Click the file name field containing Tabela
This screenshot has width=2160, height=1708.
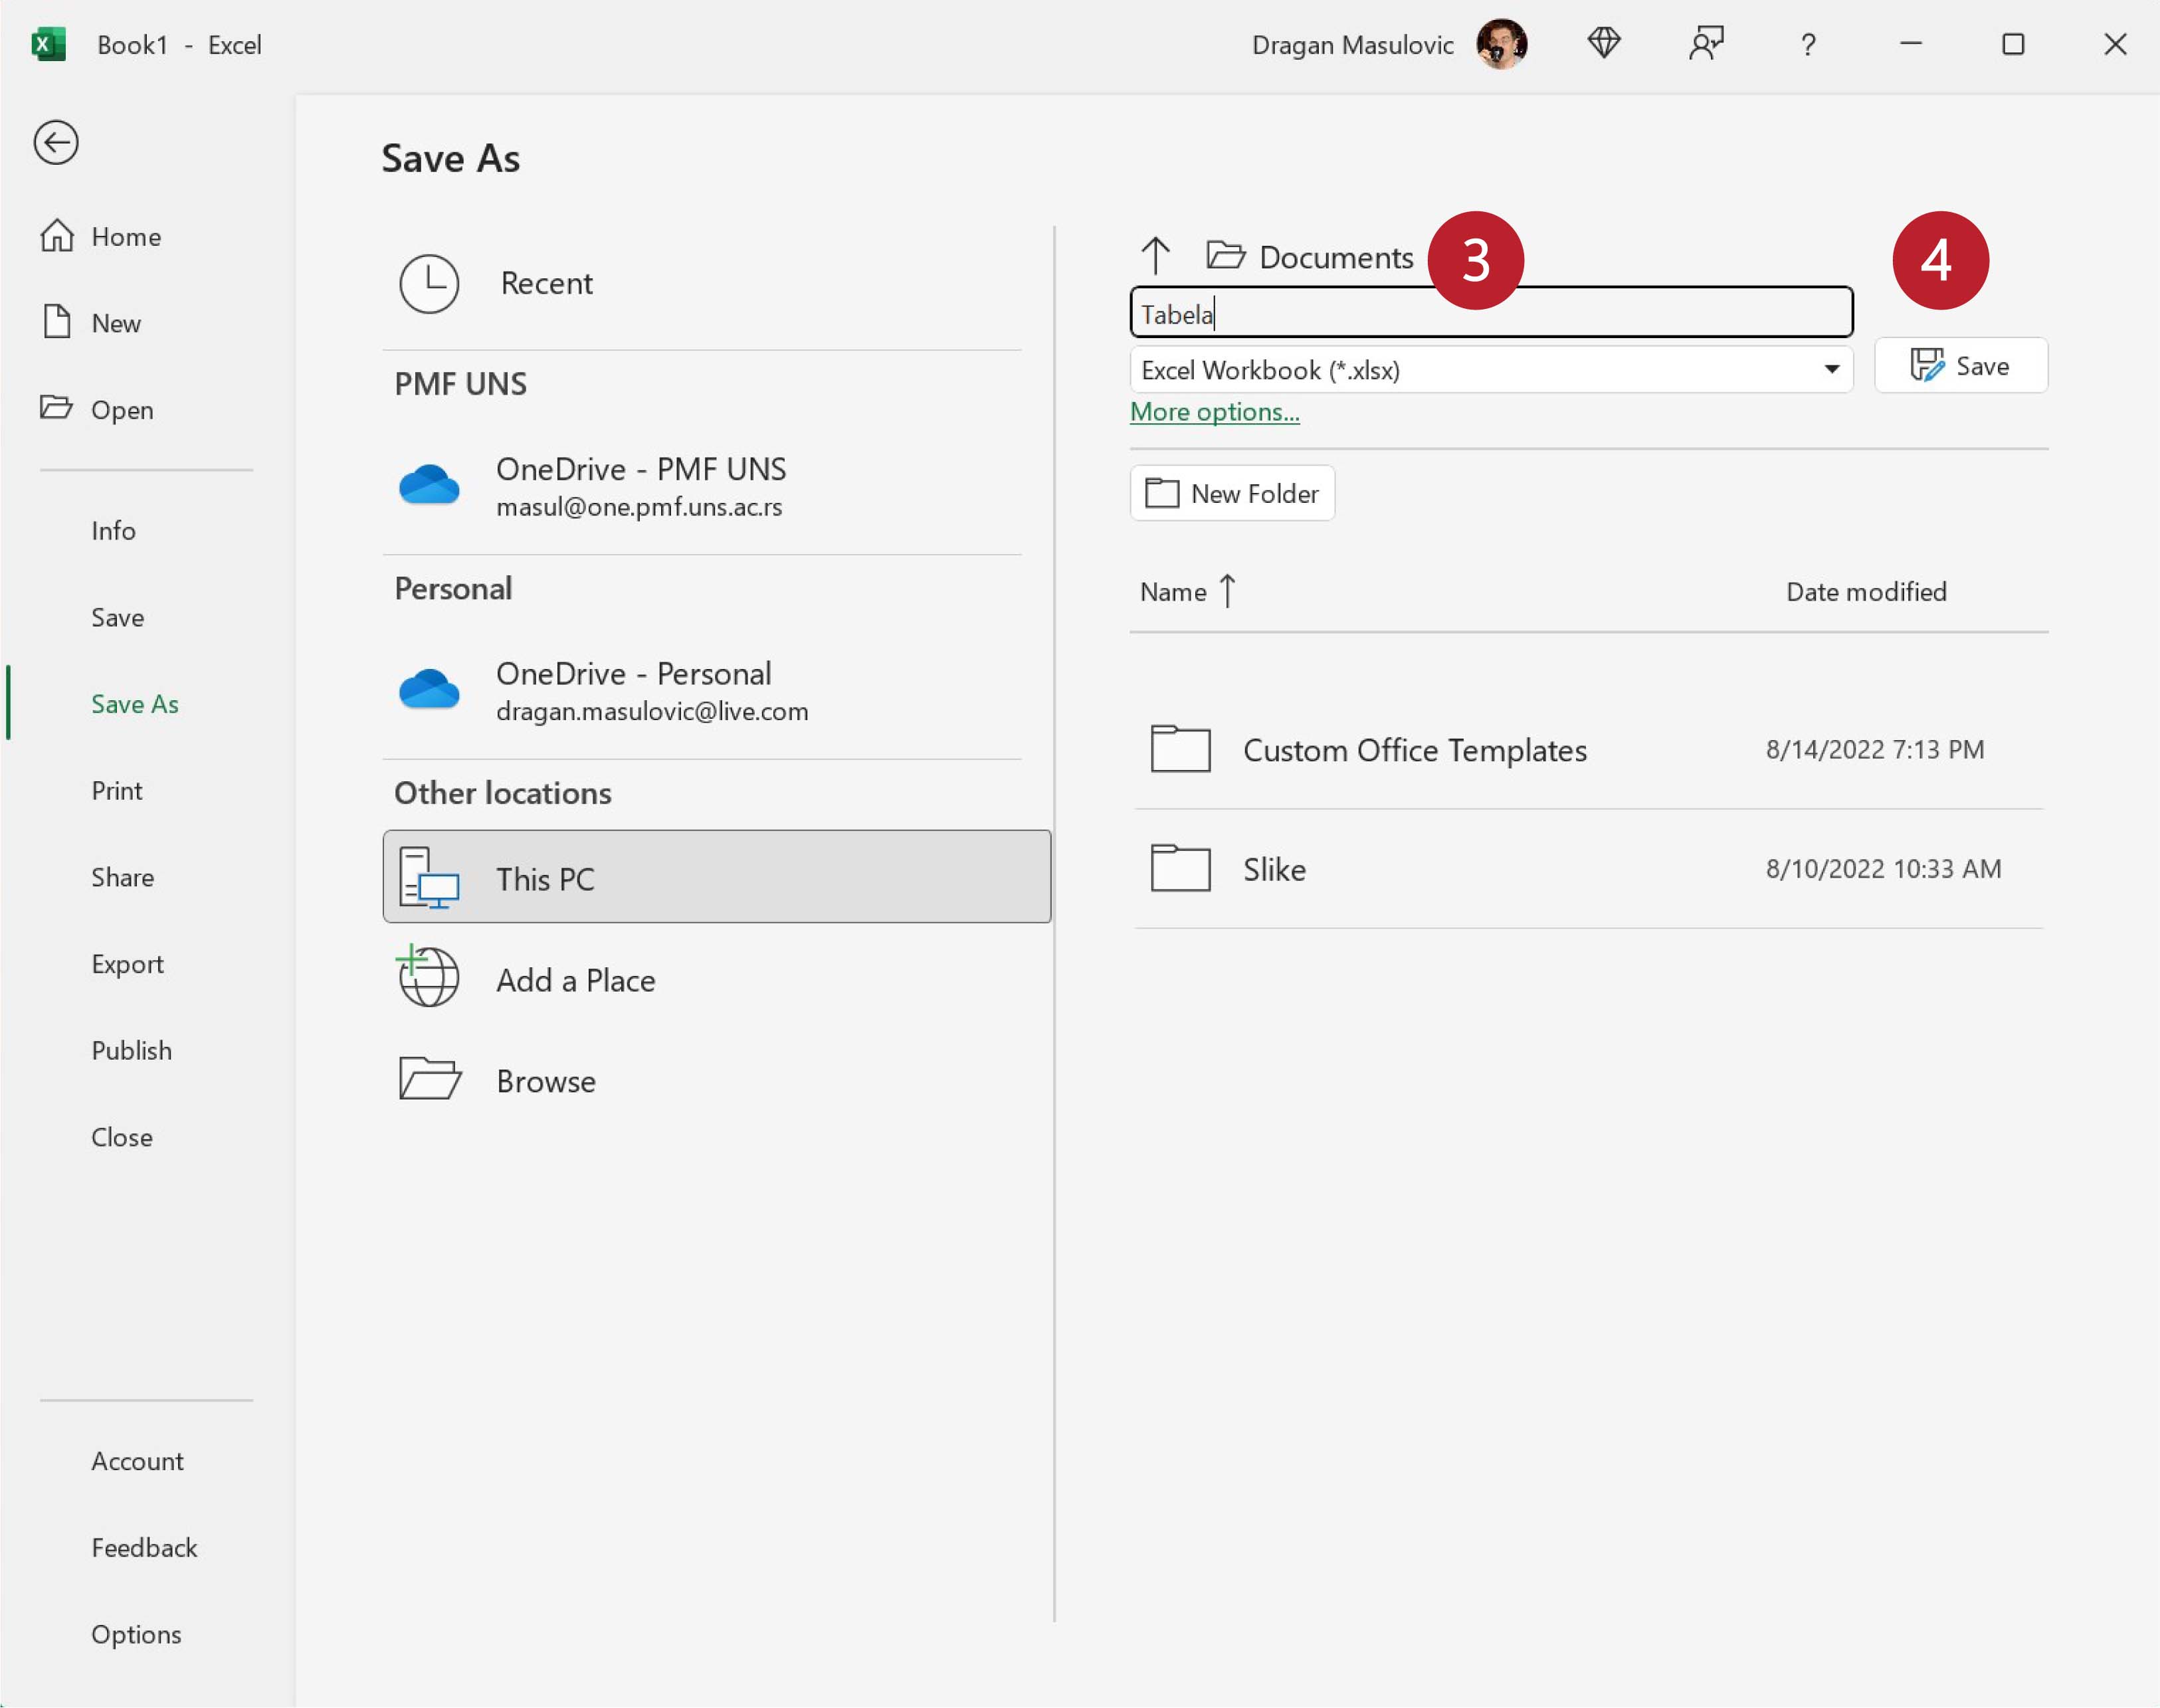pos(1490,314)
